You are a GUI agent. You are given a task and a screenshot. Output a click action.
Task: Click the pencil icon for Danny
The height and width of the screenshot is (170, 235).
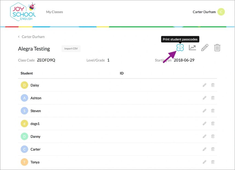(205, 136)
